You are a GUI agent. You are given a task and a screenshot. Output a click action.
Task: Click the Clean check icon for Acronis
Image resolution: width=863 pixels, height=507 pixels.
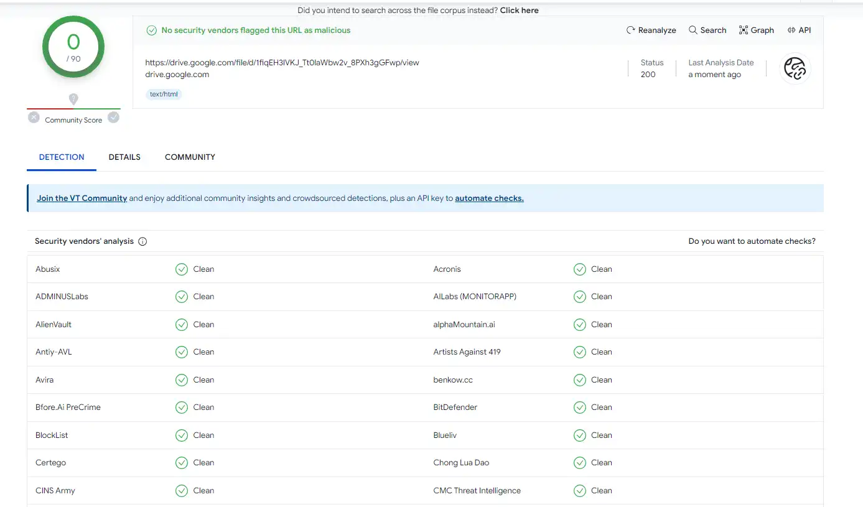[579, 269]
